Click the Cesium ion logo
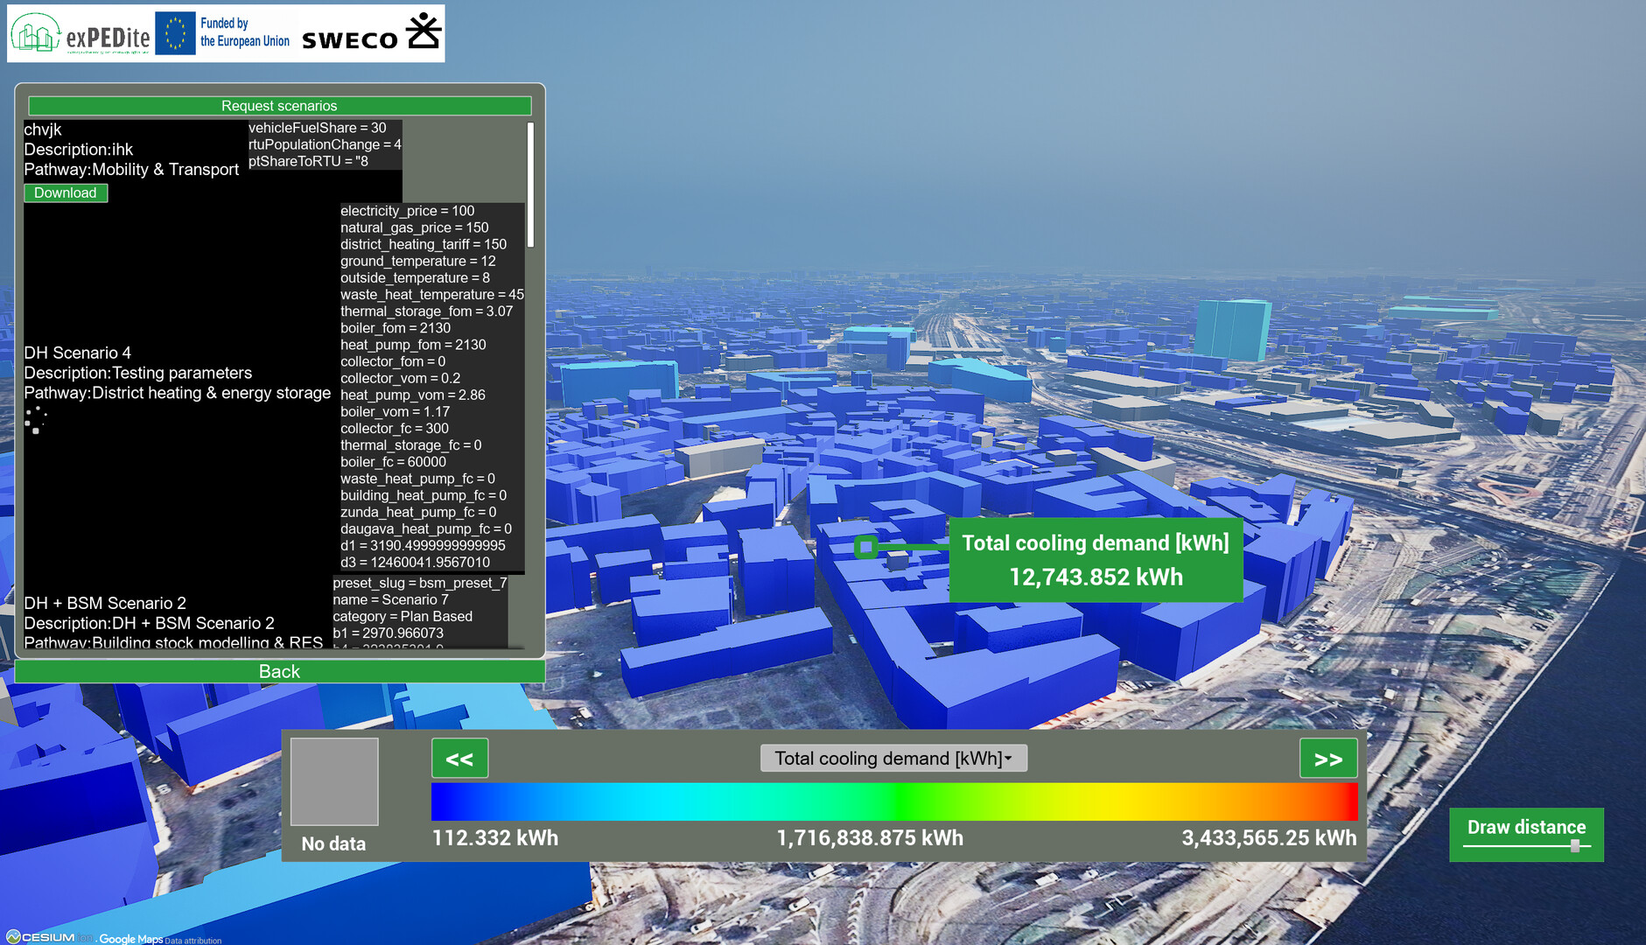Viewport: 1646px width, 945px height. (x=49, y=937)
